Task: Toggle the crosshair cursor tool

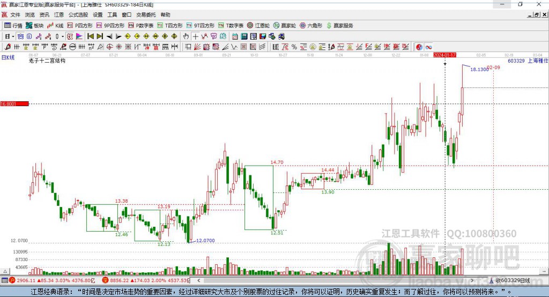Action: tap(195, 36)
